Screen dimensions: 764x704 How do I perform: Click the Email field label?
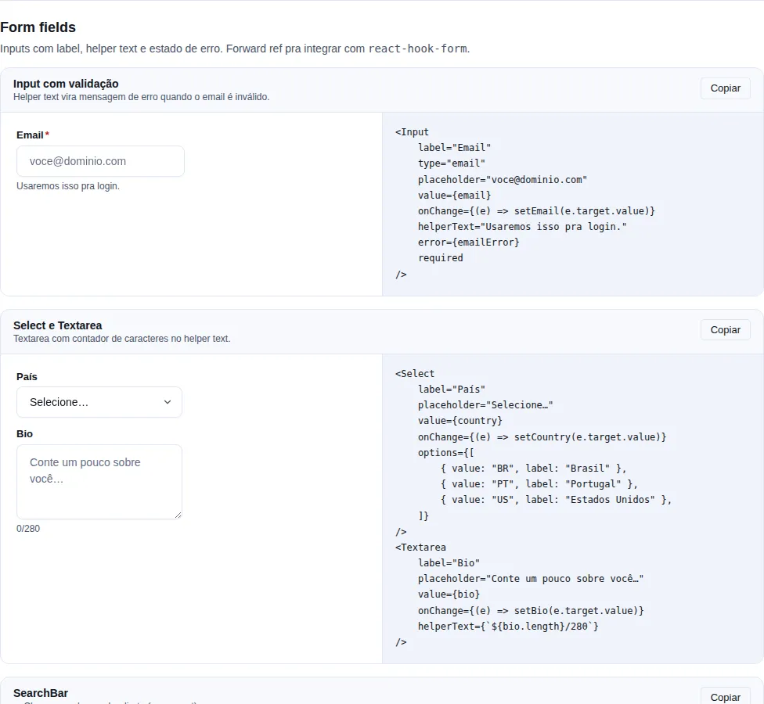(x=31, y=135)
